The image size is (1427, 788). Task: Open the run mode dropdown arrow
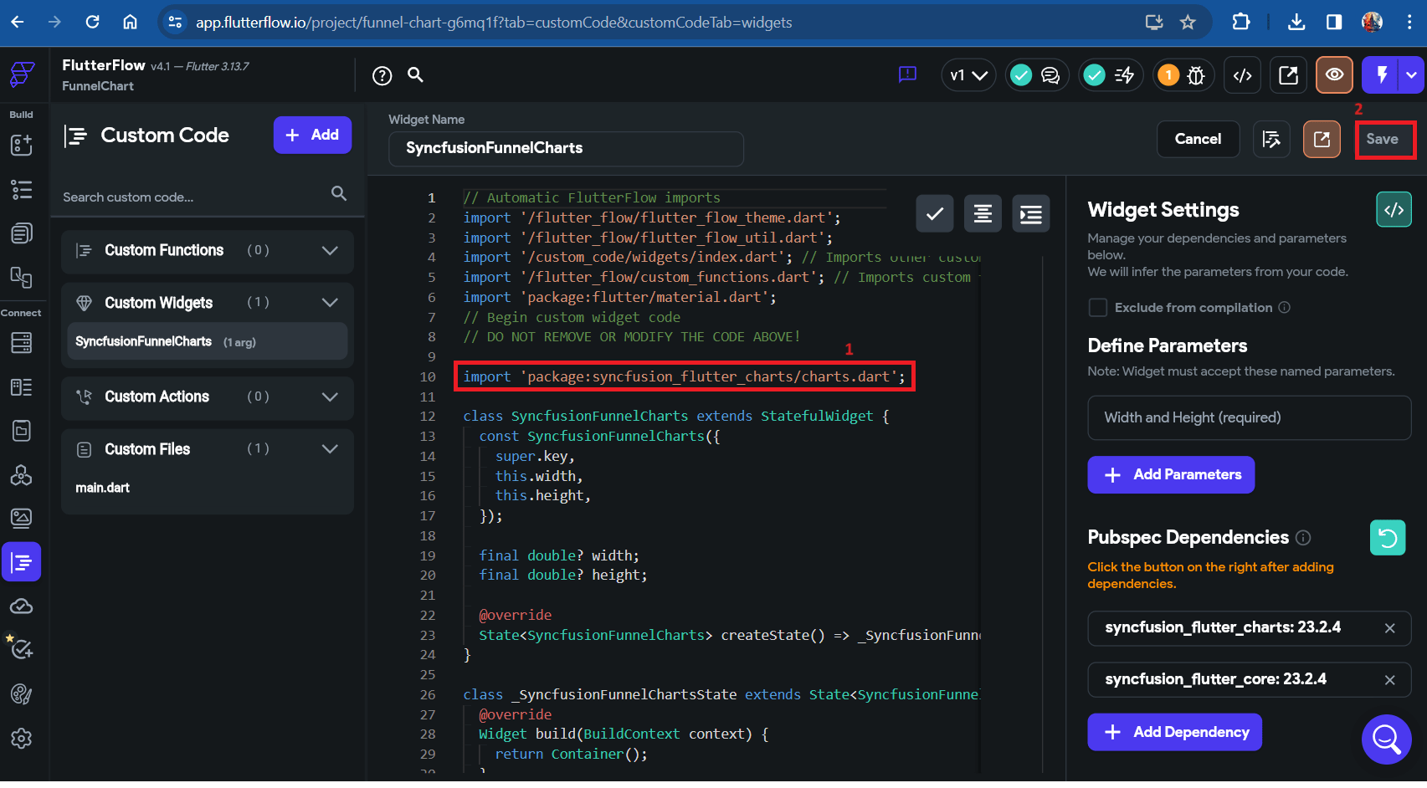pyautogui.click(x=1412, y=75)
